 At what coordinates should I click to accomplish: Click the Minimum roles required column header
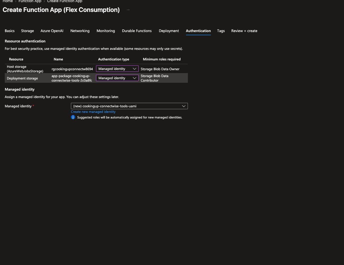point(162,59)
